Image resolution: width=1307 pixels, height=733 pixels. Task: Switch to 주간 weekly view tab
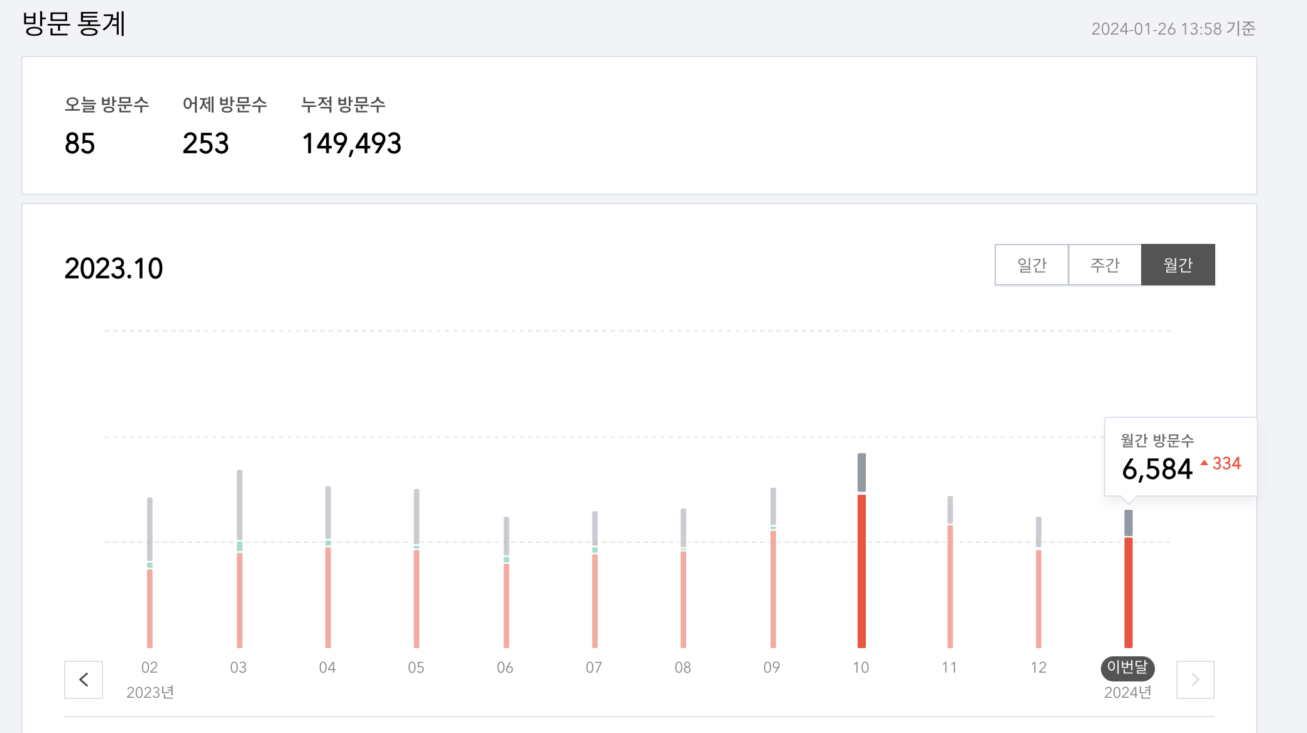[x=1105, y=265]
